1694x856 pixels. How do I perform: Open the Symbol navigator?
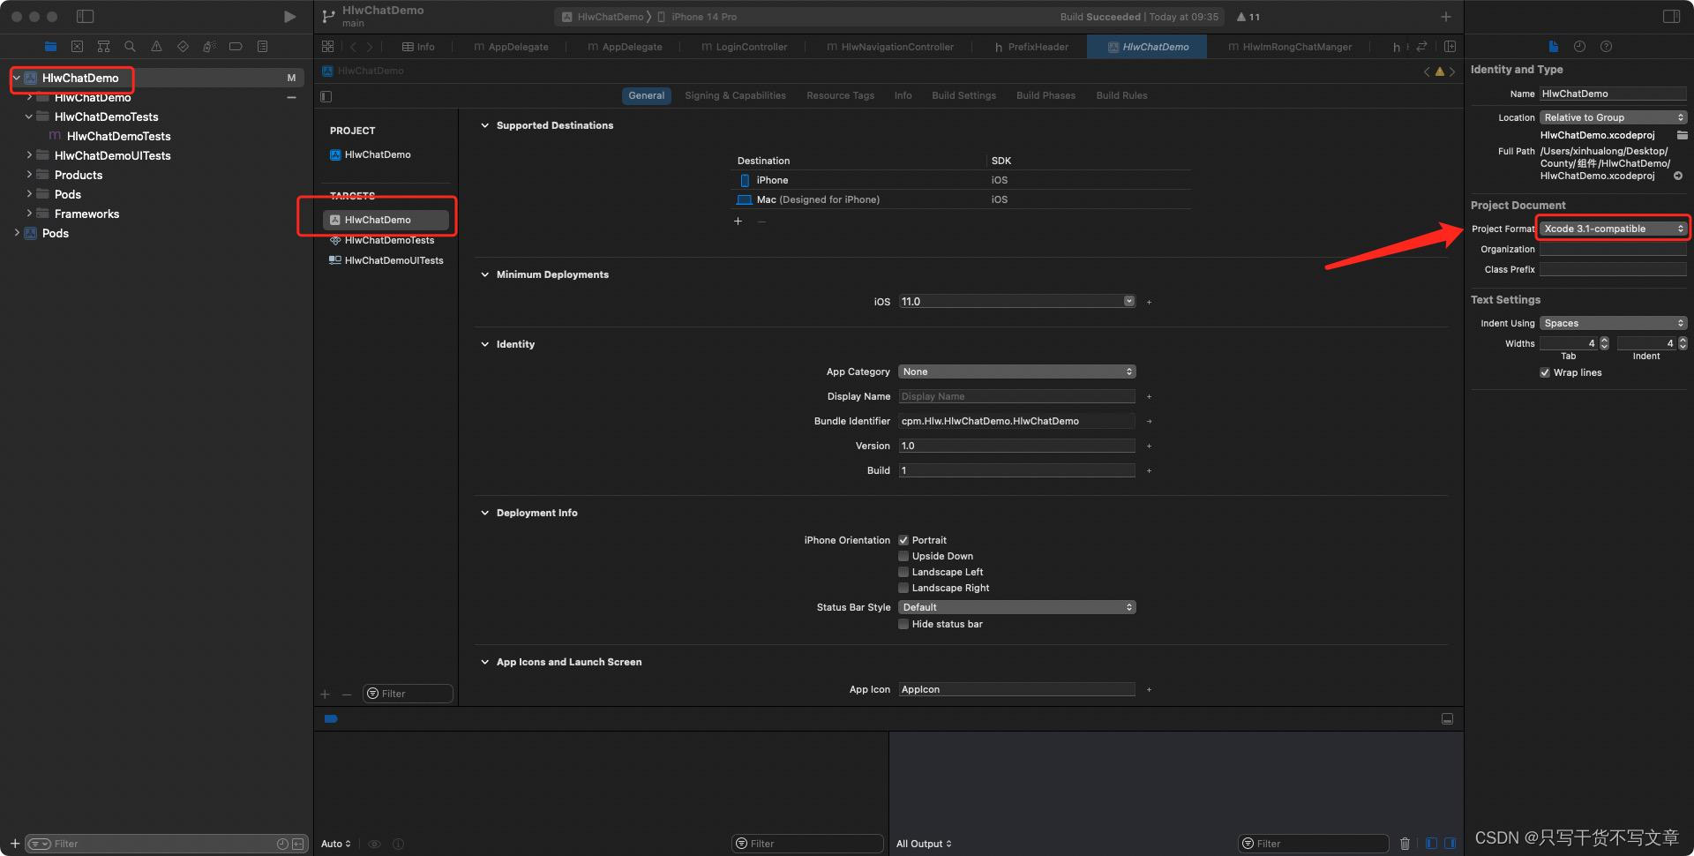[x=103, y=47]
